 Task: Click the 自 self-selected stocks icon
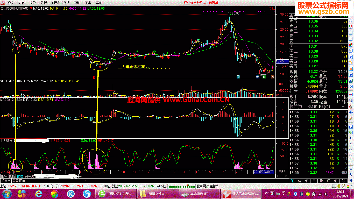click(x=350, y=68)
